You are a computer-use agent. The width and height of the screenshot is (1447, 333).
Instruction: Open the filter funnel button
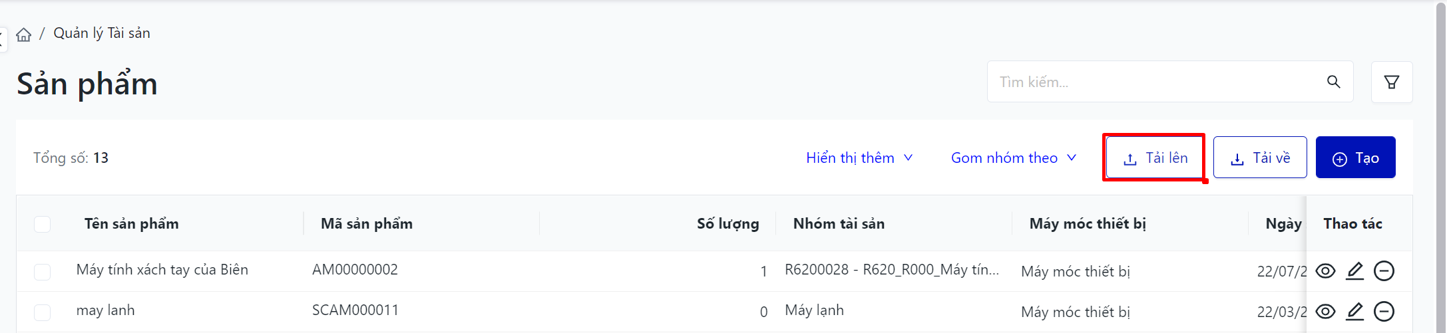click(1391, 82)
